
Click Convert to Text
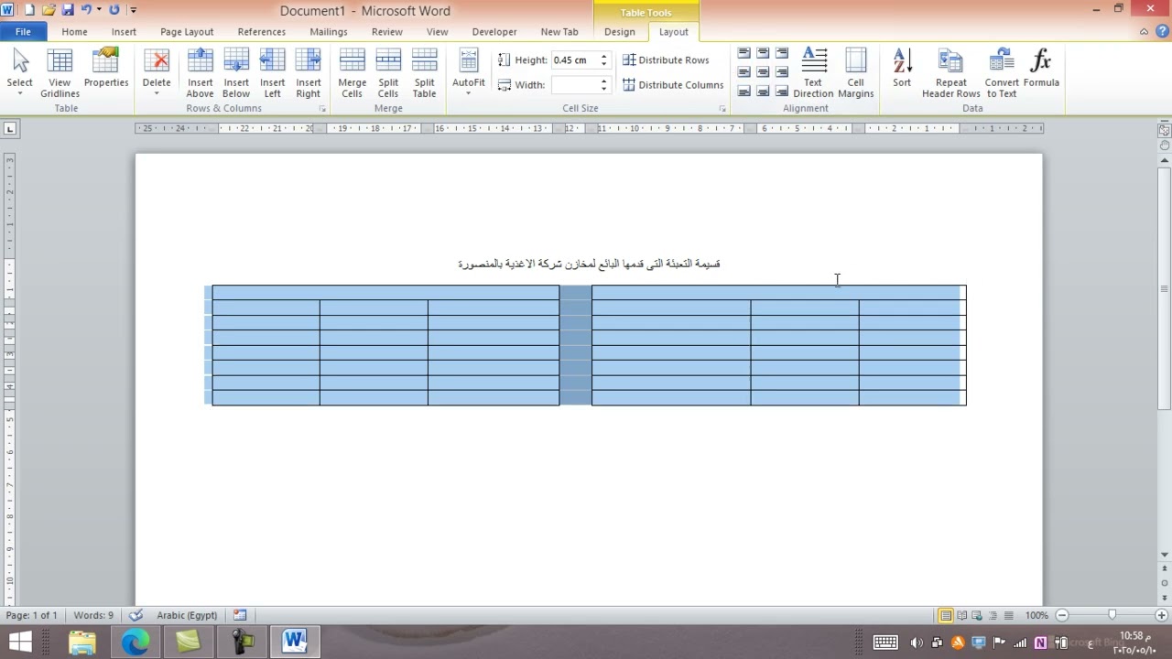(x=1002, y=74)
